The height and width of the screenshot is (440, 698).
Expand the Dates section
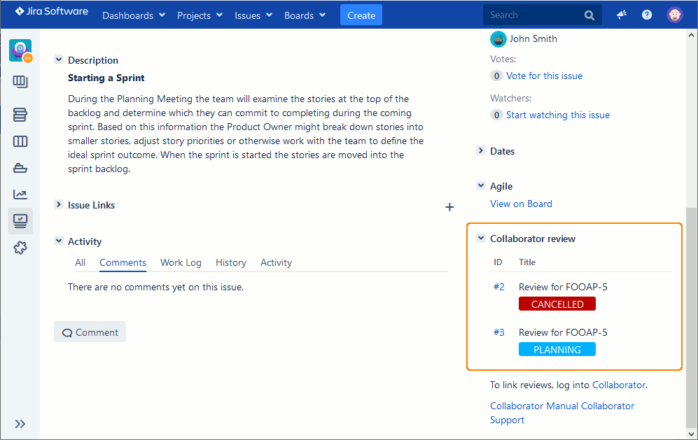[x=481, y=151]
